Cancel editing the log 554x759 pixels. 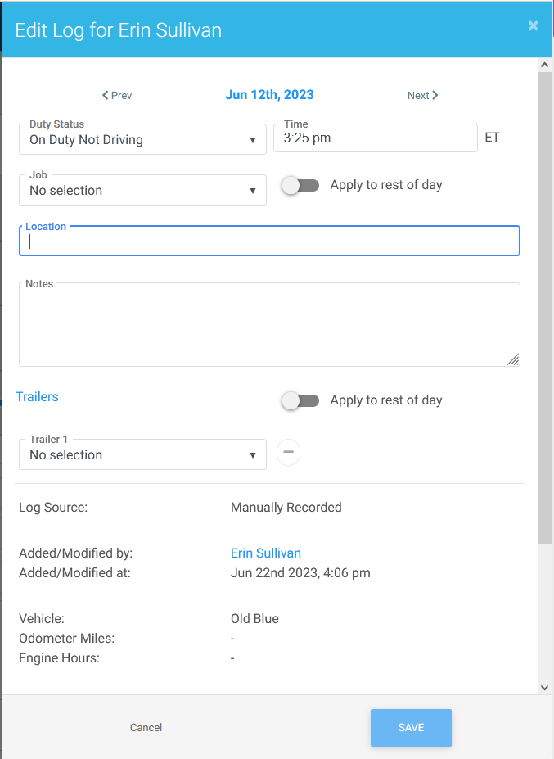pyautogui.click(x=146, y=728)
